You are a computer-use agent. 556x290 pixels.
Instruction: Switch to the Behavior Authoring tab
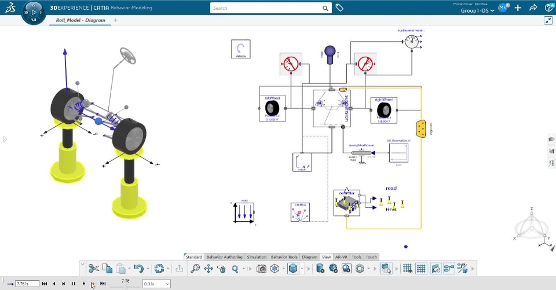[x=225, y=257]
